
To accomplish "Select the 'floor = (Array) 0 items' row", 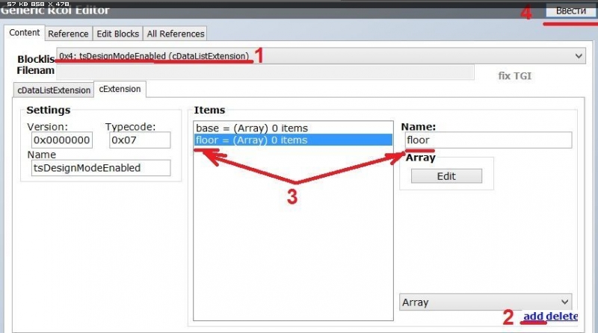I will click(293, 140).
